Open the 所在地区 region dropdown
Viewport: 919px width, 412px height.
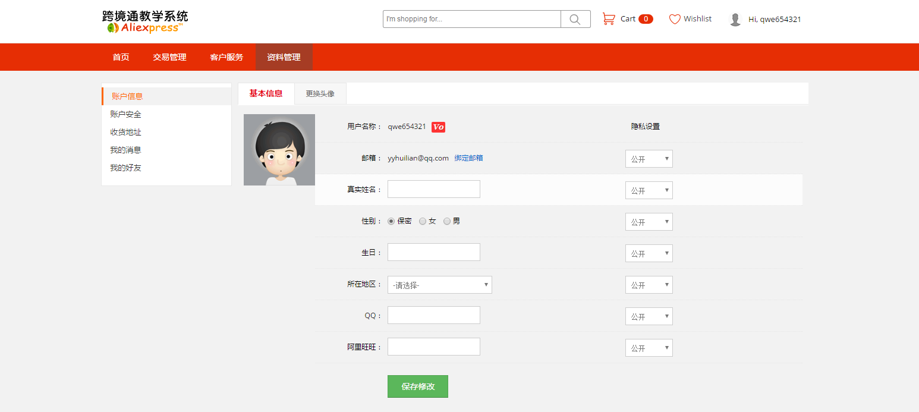(439, 285)
